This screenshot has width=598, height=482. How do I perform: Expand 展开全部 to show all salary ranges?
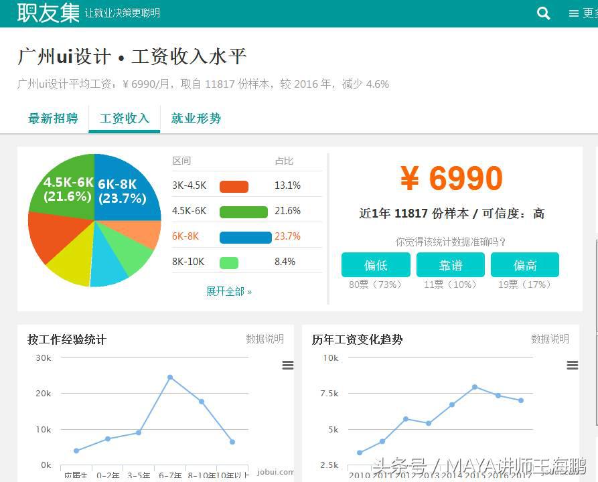(x=230, y=291)
